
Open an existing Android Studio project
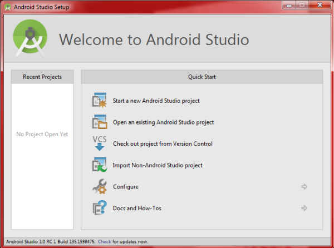pos(163,122)
